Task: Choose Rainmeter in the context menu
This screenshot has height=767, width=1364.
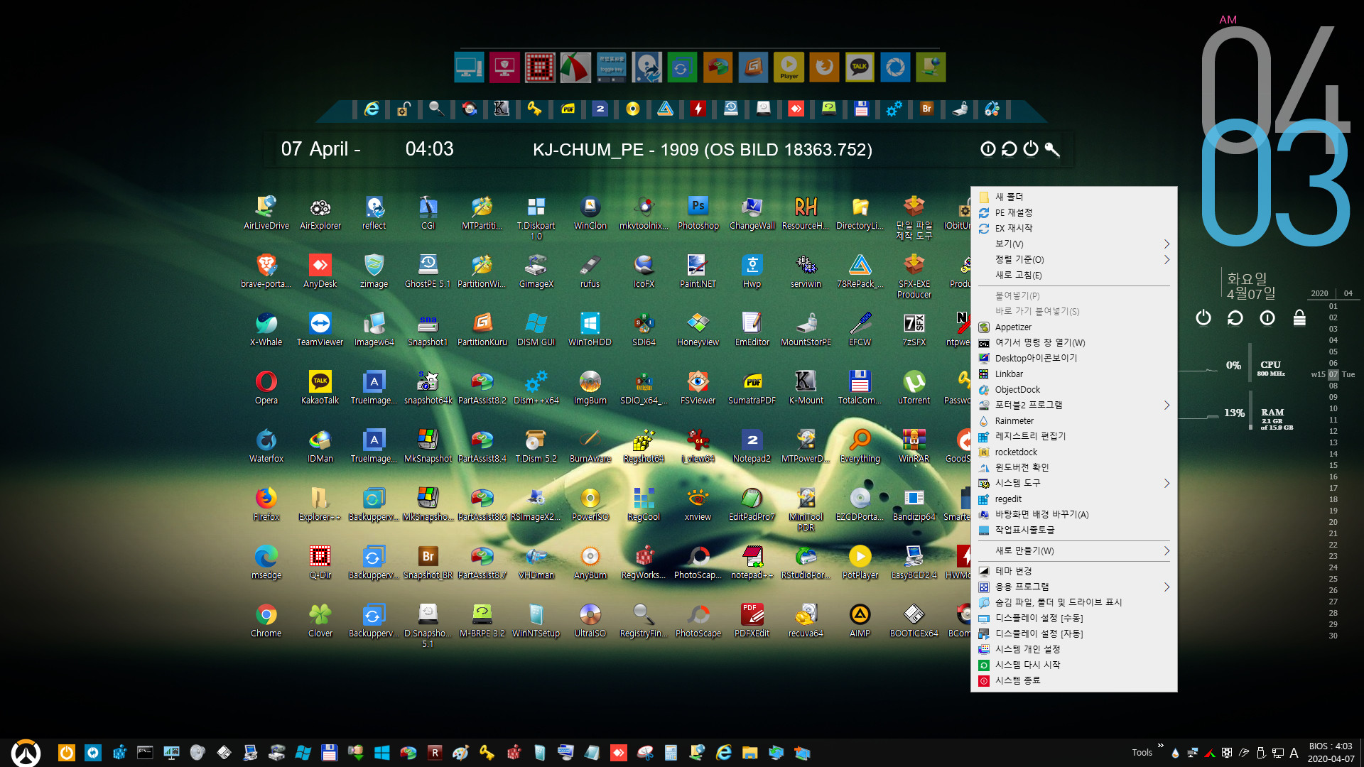Action: (1073, 420)
